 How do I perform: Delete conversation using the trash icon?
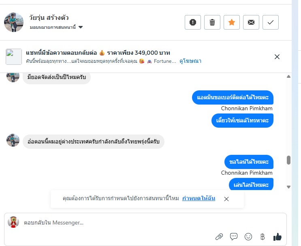(x=212, y=22)
